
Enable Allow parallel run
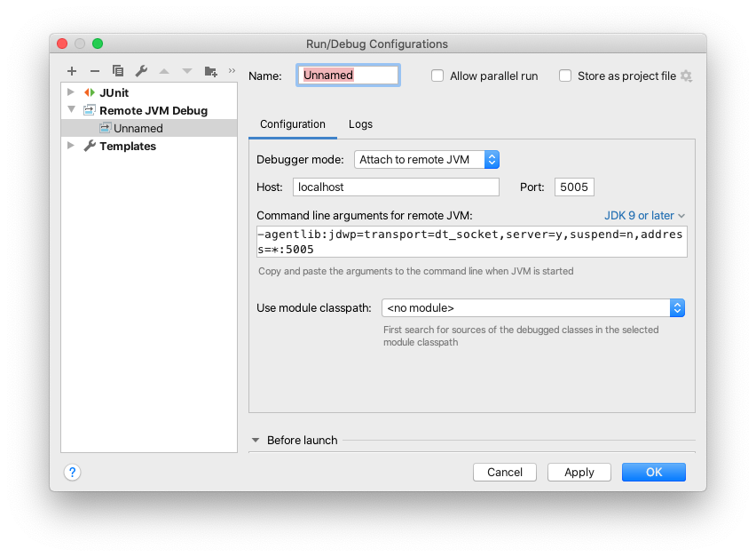tap(437, 76)
